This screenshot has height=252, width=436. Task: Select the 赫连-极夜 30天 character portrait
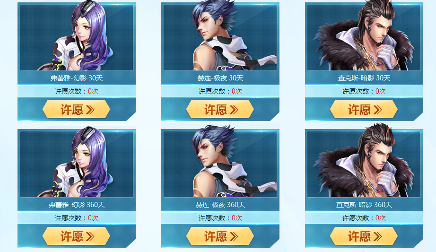pyautogui.click(x=220, y=37)
